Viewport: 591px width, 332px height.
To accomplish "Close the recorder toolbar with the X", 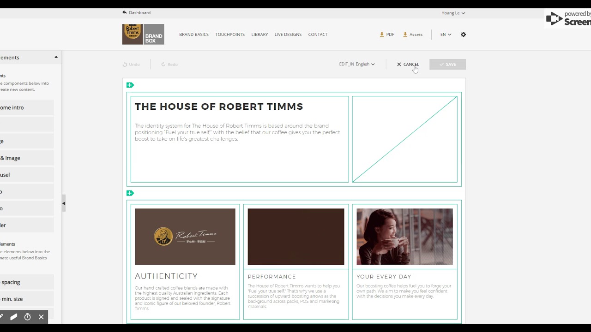I will [41, 317].
